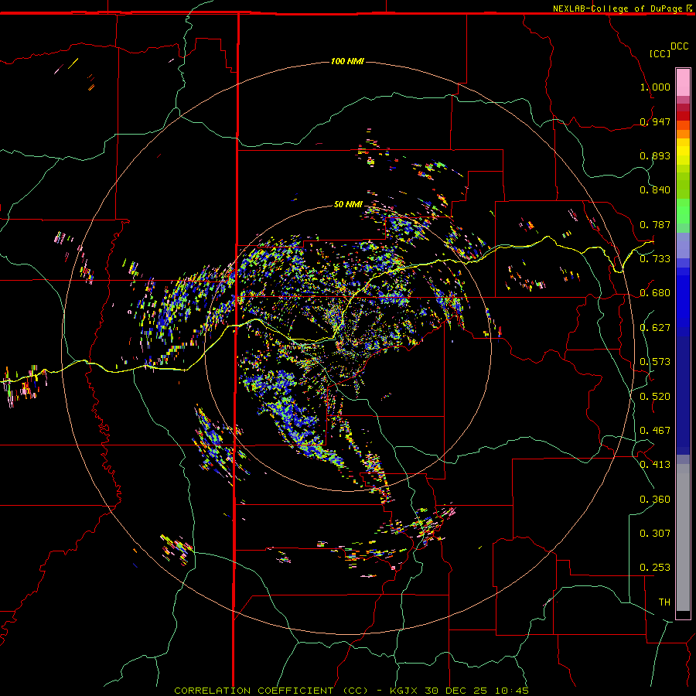Image resolution: width=696 pixels, height=696 pixels.
Task: Click the CORRELATION COEFFICIENT (CC) caption text
Action: (x=271, y=691)
